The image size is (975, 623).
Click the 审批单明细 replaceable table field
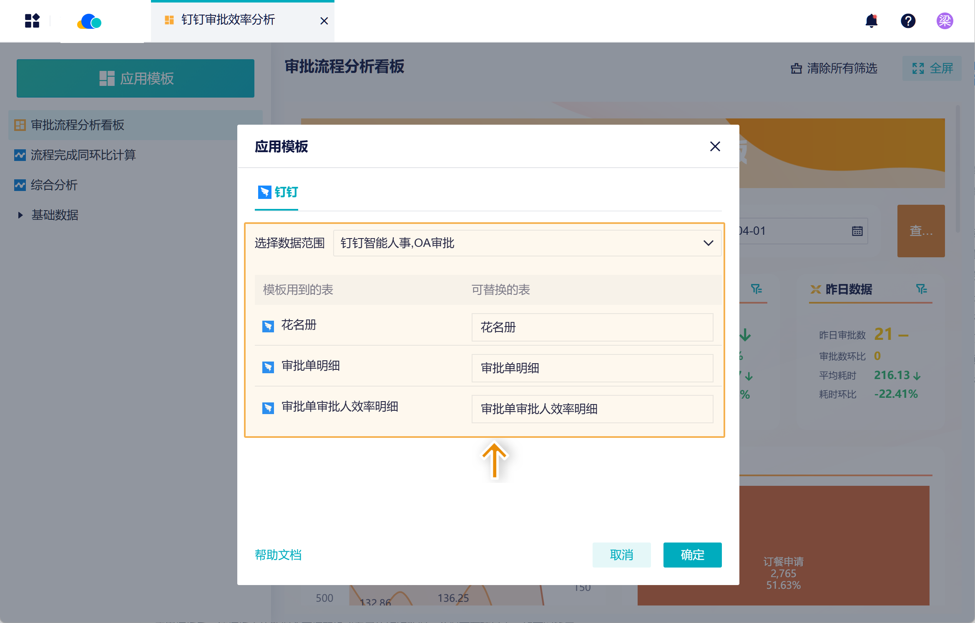(x=592, y=368)
